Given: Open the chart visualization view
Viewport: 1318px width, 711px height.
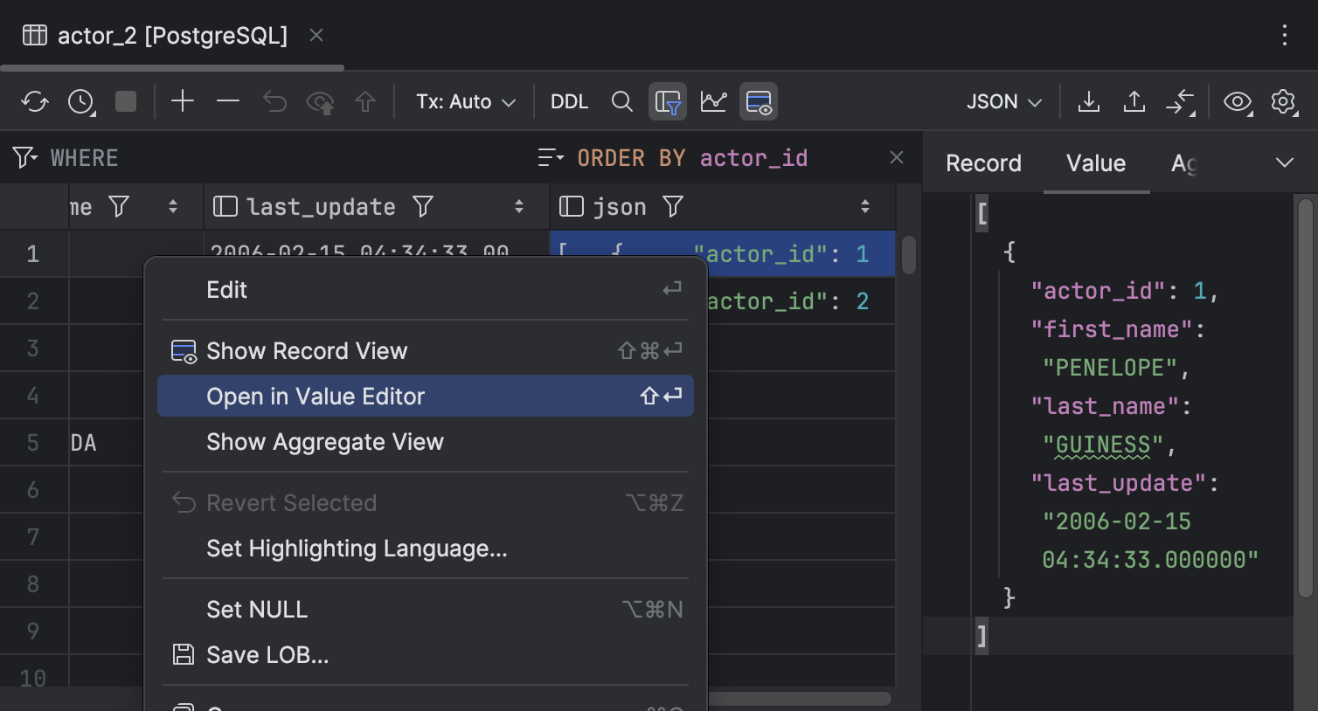Looking at the screenshot, I should [x=713, y=101].
